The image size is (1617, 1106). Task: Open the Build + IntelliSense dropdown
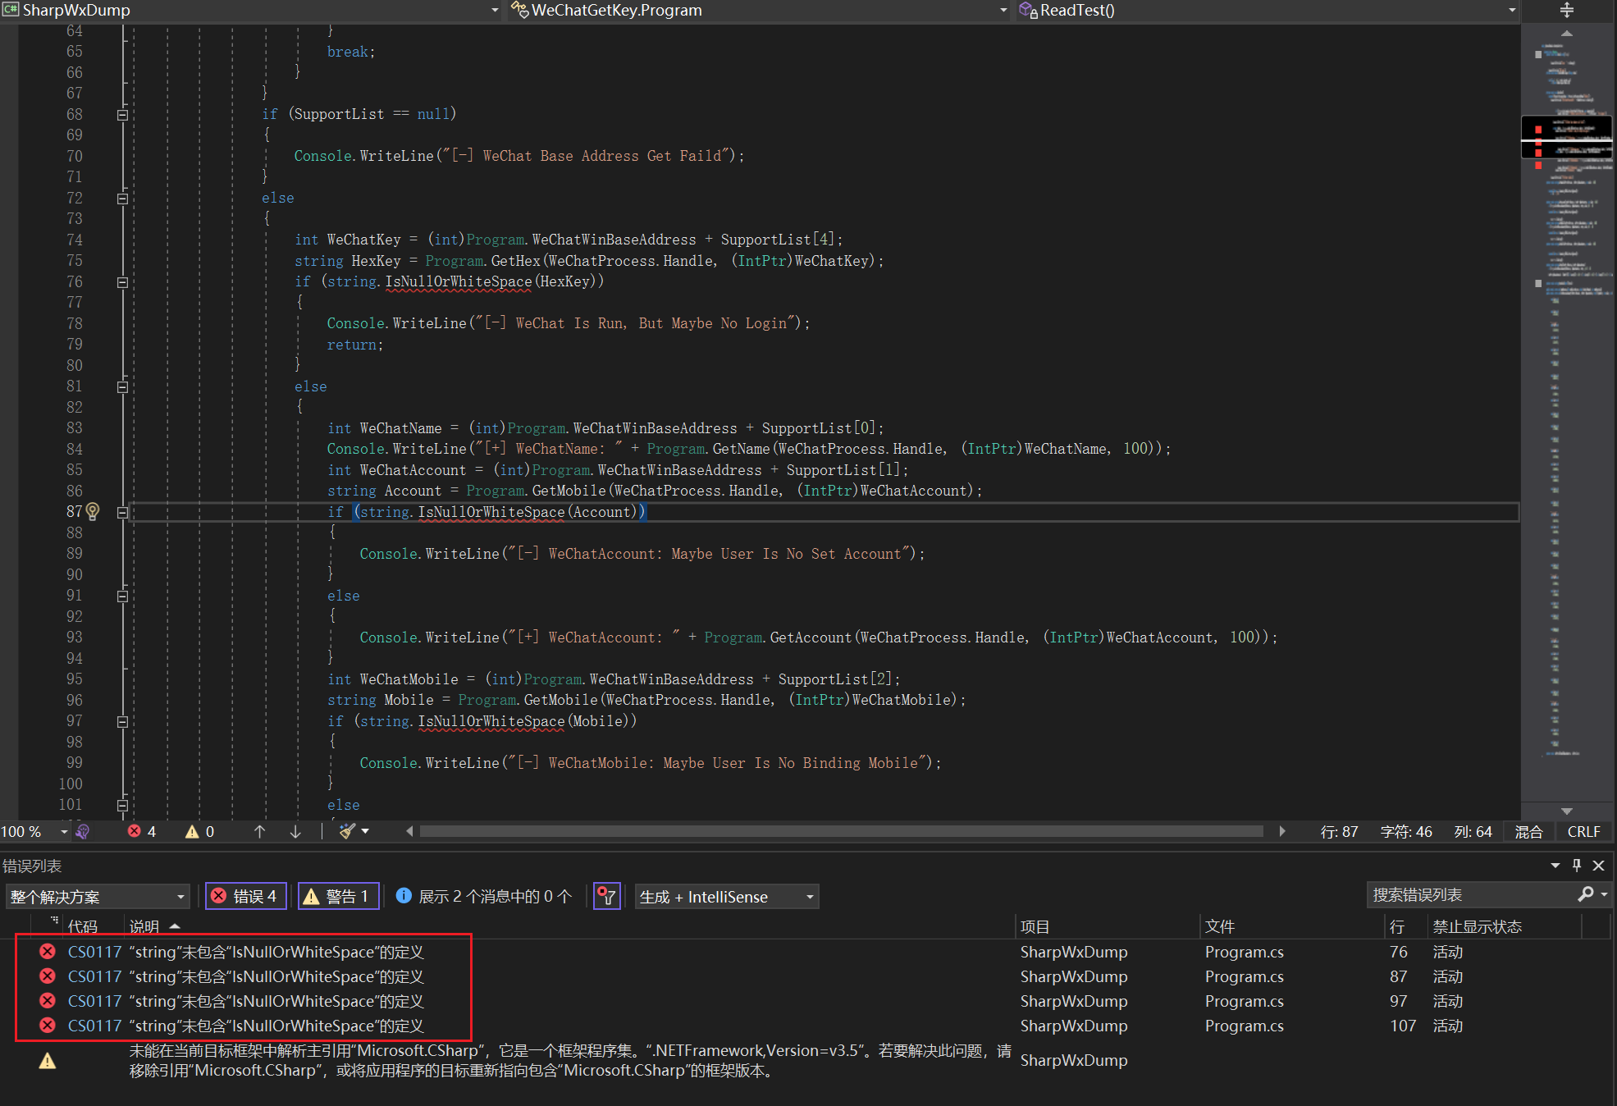727,896
